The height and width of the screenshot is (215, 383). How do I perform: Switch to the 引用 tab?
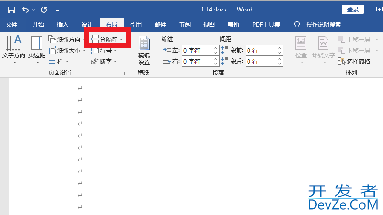coord(136,25)
